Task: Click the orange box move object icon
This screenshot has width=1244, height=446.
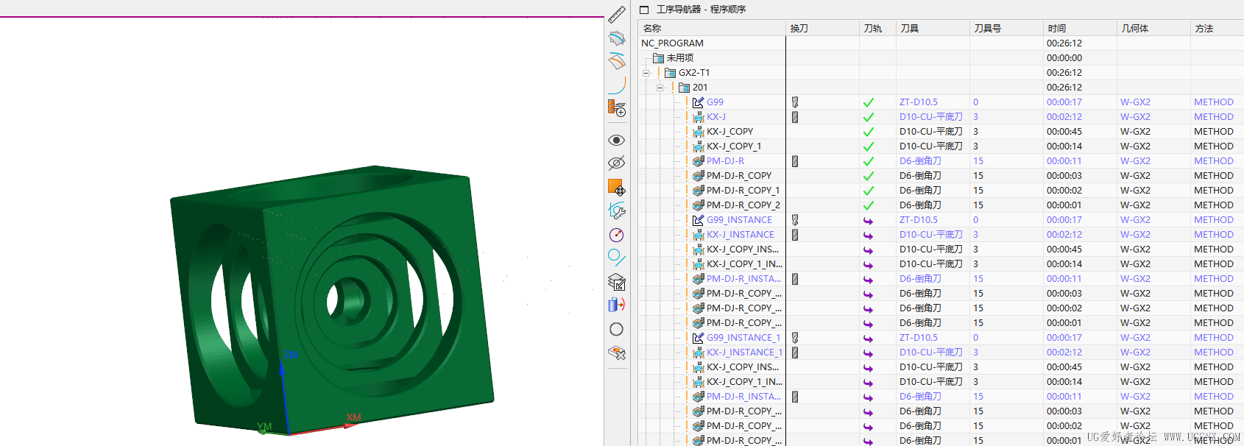Action: [x=616, y=187]
